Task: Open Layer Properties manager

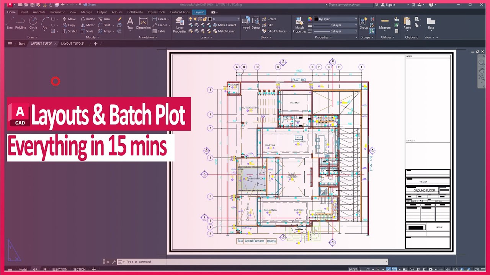Action: (x=180, y=24)
